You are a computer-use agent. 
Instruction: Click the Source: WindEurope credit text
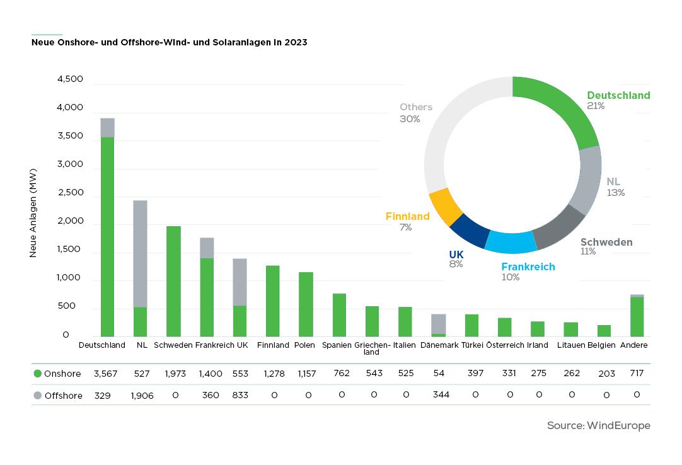click(599, 425)
